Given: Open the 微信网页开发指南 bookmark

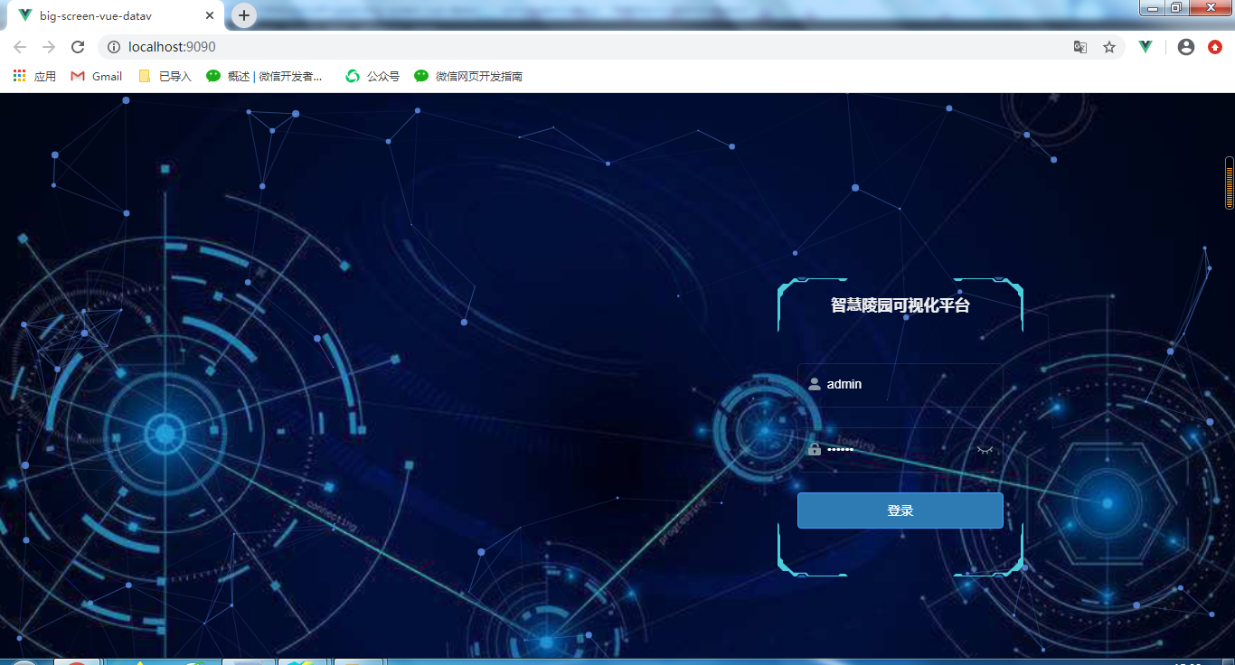Looking at the screenshot, I should coord(468,76).
